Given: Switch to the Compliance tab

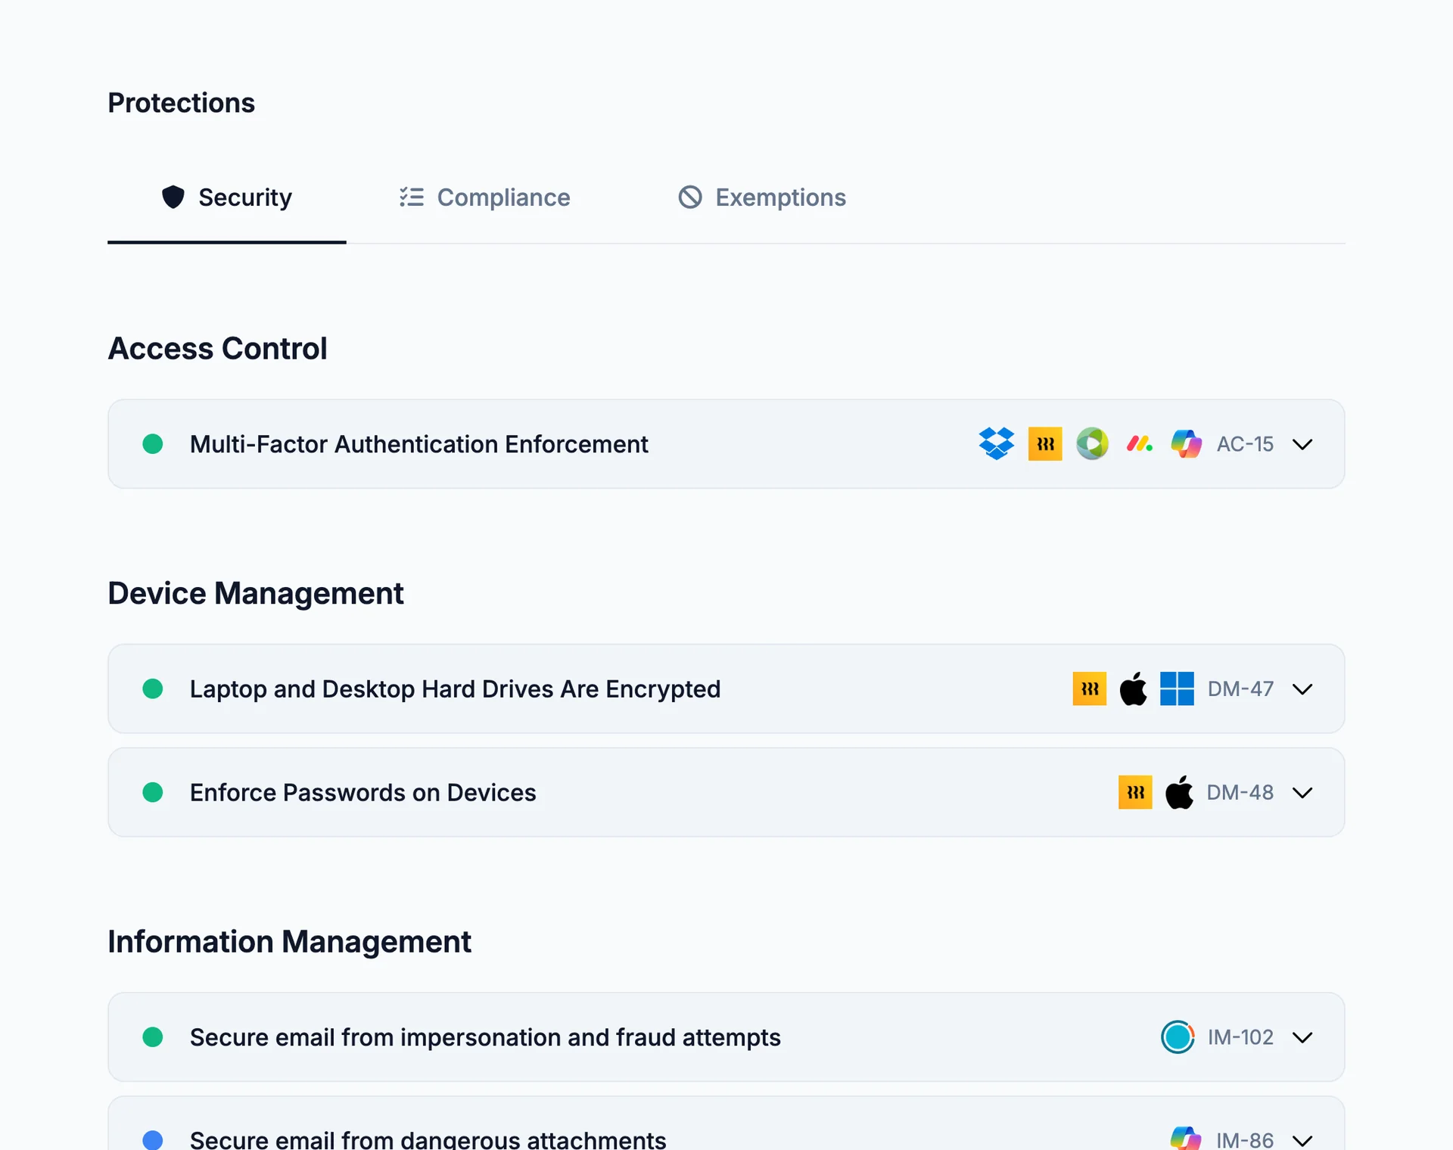Looking at the screenshot, I should 485,197.
